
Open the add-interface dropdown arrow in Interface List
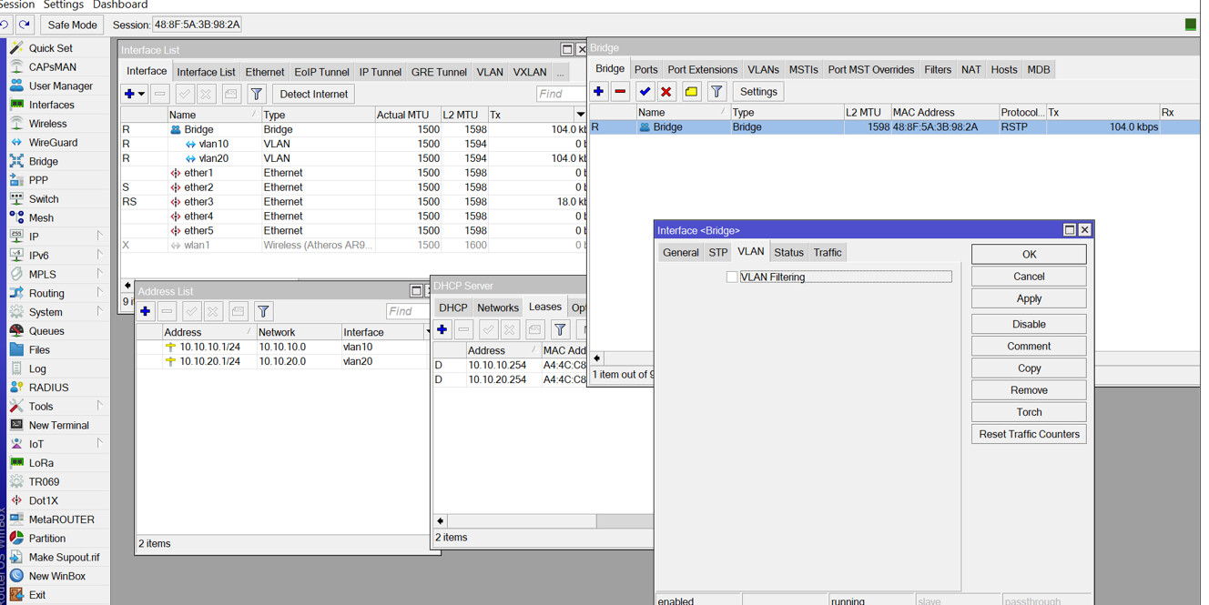point(141,95)
